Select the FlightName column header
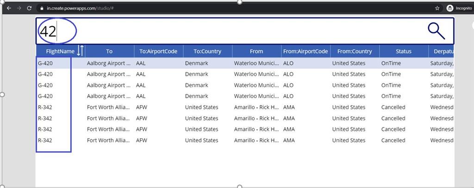The height and width of the screenshot is (188, 474). click(60, 51)
